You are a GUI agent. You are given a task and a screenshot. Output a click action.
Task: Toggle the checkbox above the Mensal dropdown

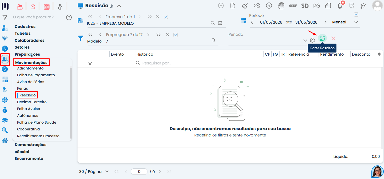pyautogui.click(x=356, y=14)
